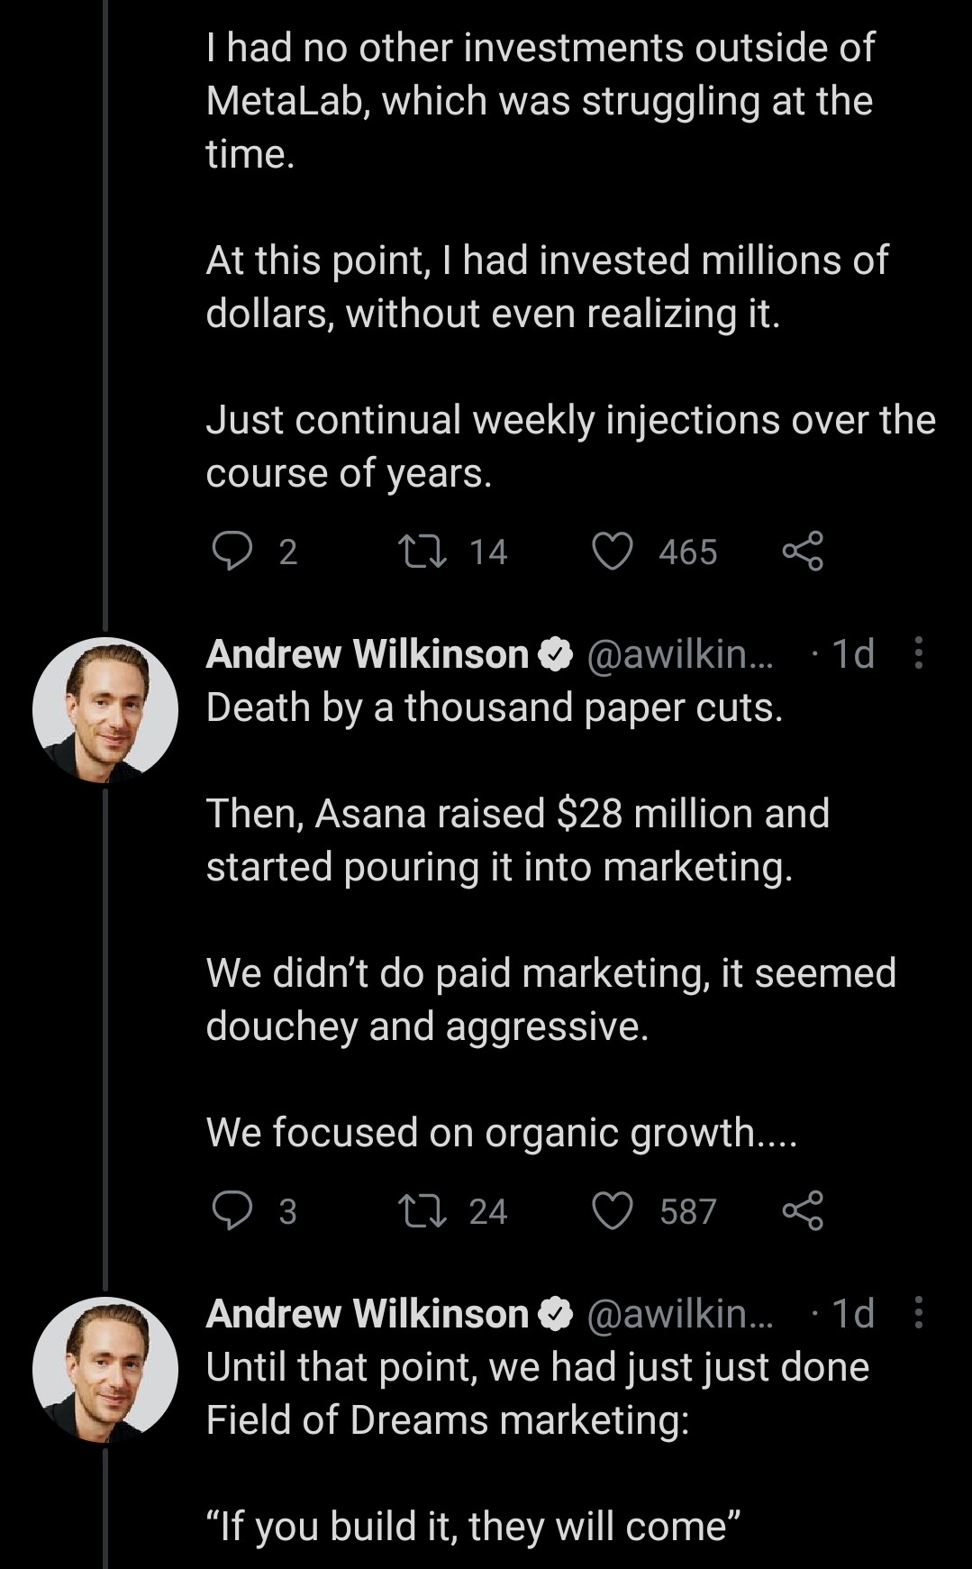Screen dimensions: 972x1569
Task: Tap the @awilkin handle on Asana tweet
Action: click(x=679, y=654)
